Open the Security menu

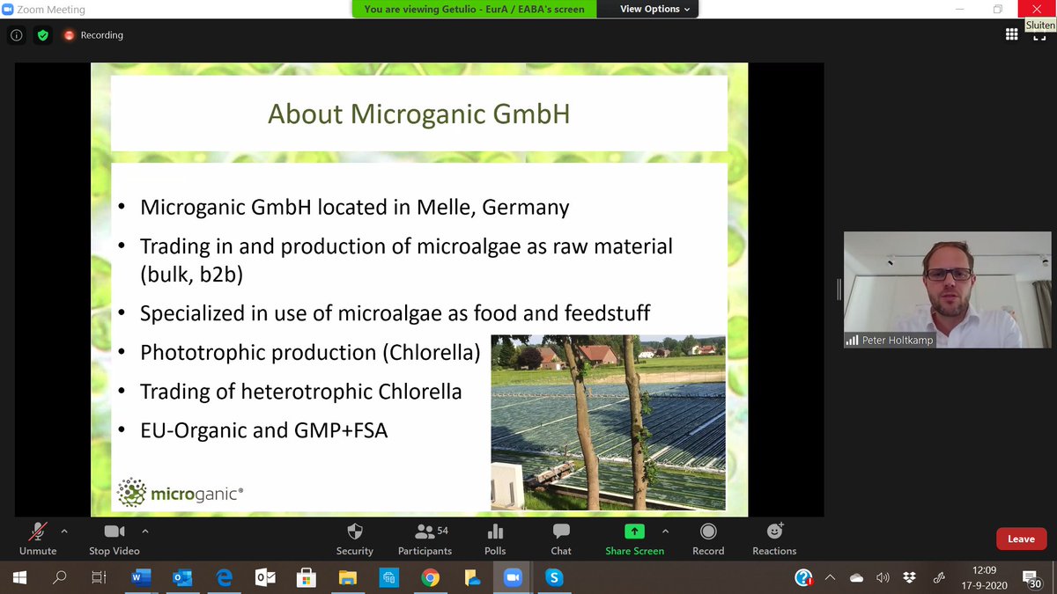(x=355, y=539)
